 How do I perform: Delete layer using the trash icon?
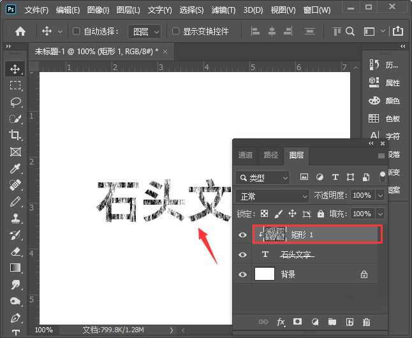point(366,323)
